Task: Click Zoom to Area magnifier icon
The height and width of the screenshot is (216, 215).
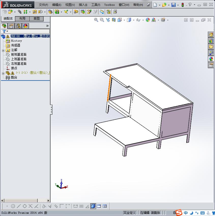Action: (102, 20)
